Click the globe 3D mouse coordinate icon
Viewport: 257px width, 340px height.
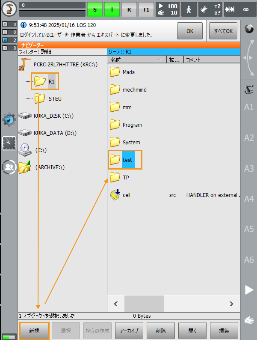(249, 29)
